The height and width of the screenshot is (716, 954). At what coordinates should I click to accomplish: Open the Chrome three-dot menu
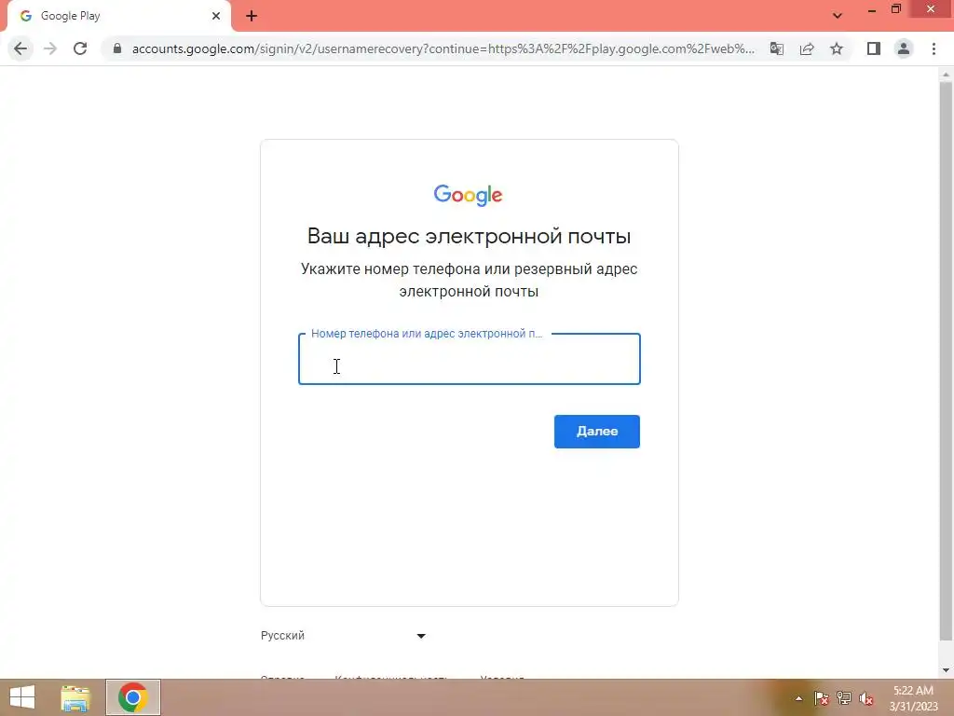click(x=934, y=48)
